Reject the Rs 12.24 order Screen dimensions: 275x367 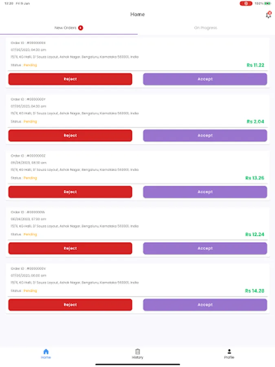70,248
